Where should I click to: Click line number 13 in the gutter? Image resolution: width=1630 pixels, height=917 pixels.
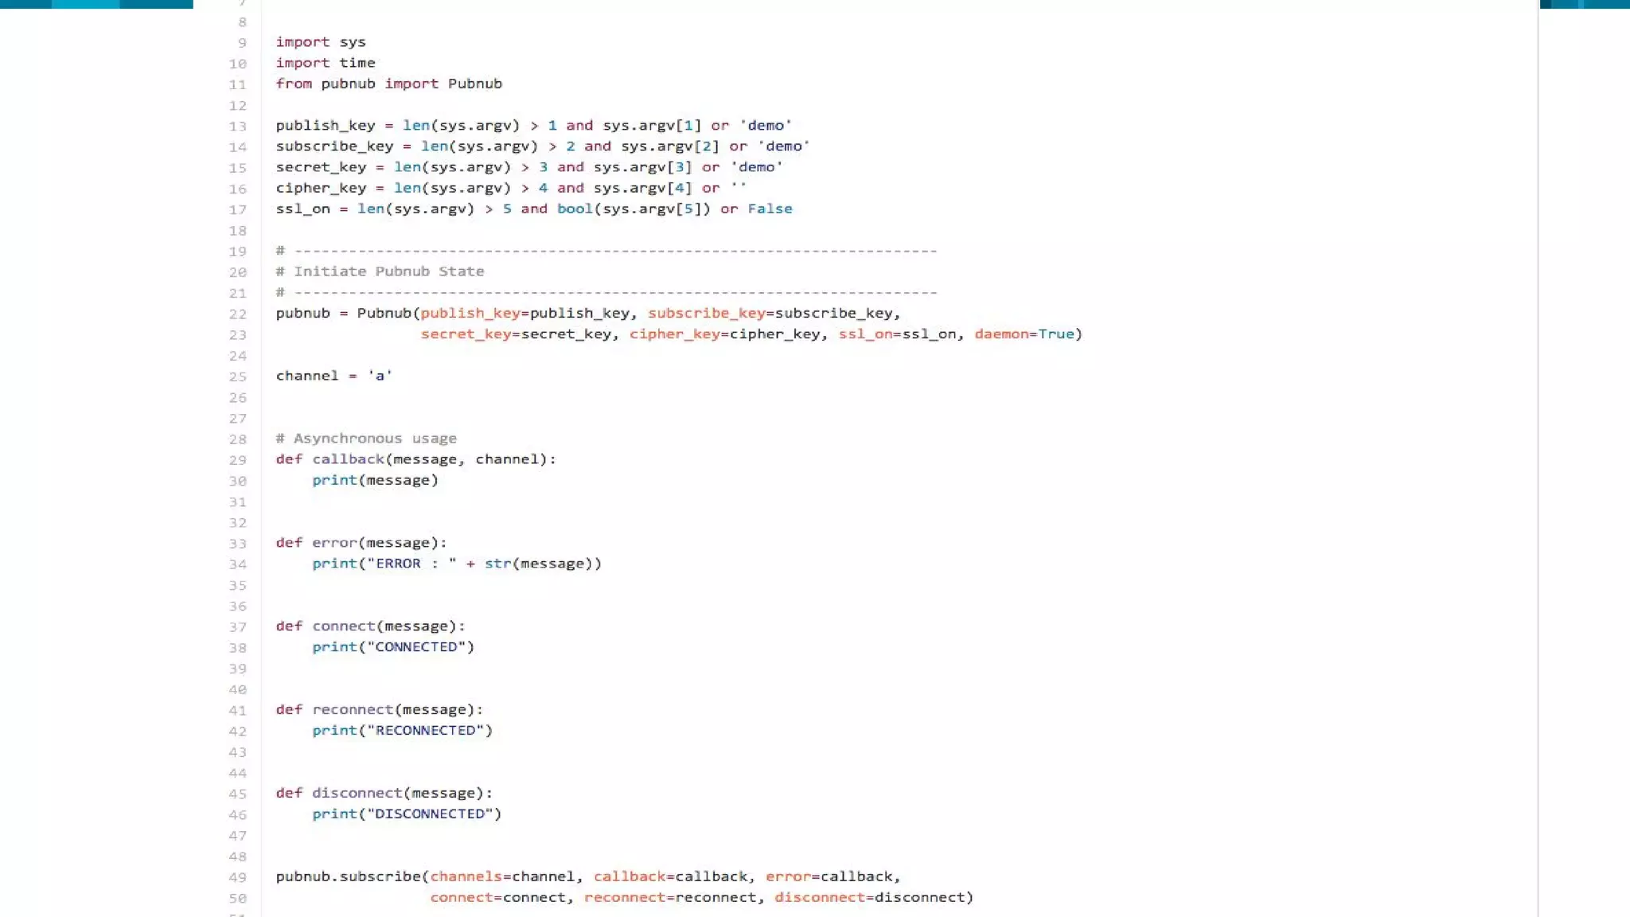(x=237, y=127)
